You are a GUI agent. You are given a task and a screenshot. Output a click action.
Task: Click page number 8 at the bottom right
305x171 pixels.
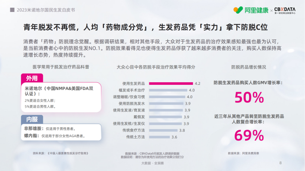pyautogui.click(x=280, y=163)
